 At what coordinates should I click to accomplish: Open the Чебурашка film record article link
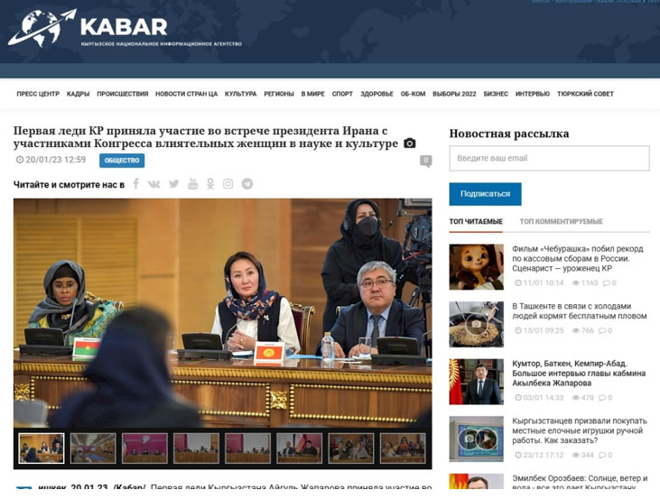click(x=578, y=258)
